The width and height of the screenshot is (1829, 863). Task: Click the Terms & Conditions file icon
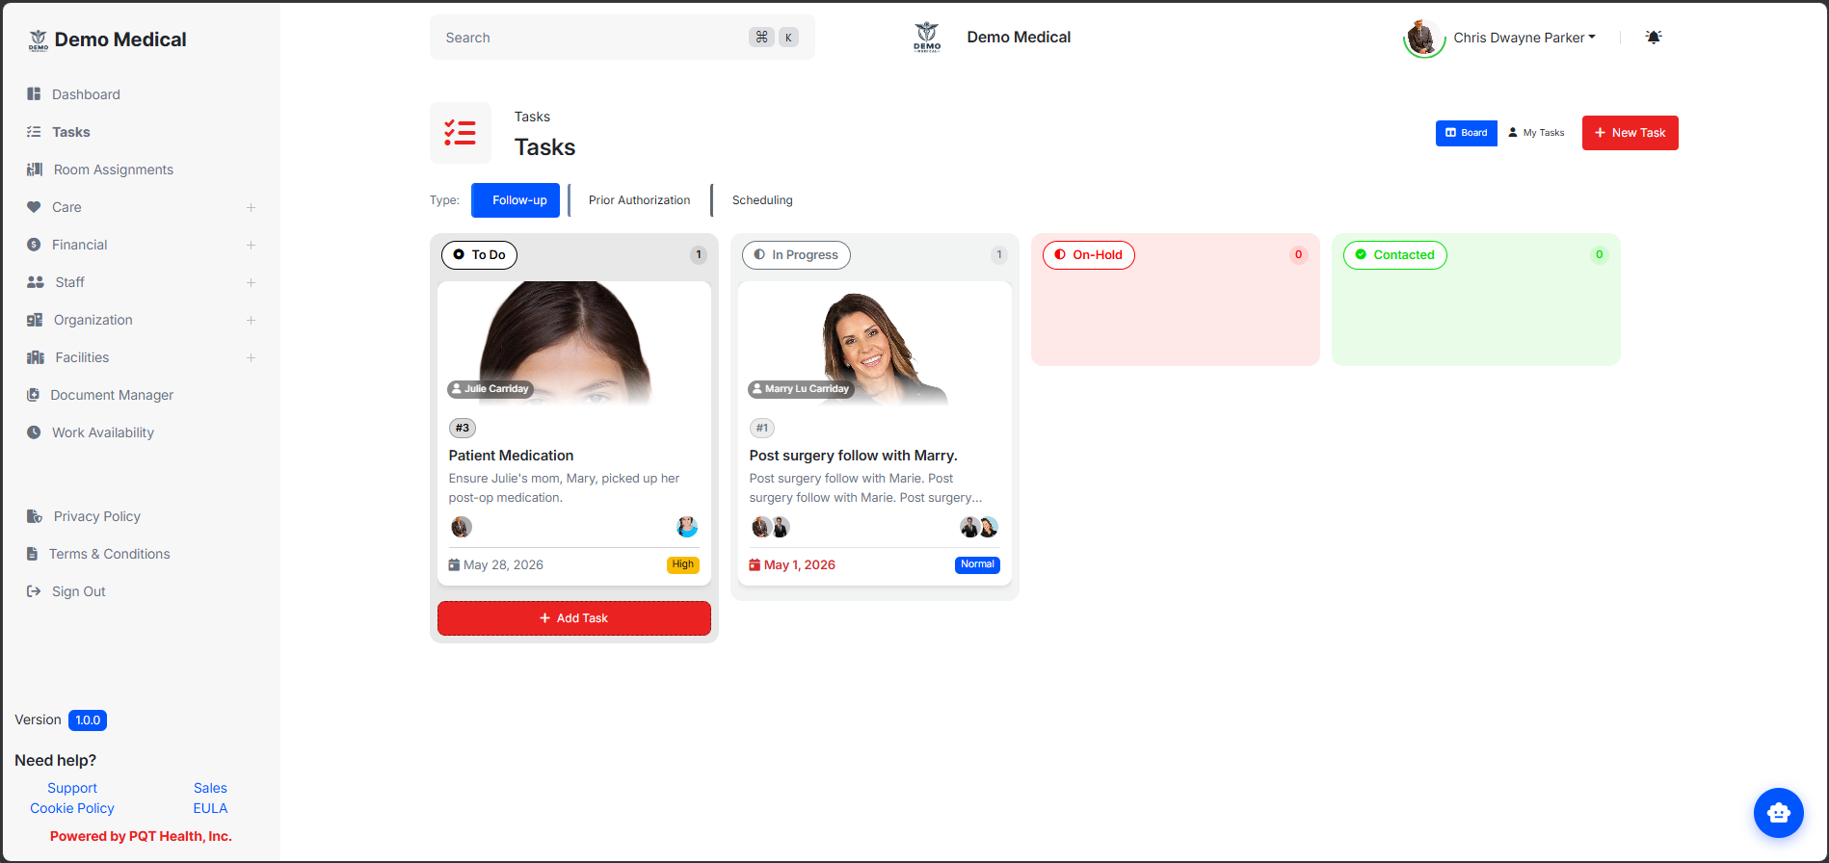[32, 554]
